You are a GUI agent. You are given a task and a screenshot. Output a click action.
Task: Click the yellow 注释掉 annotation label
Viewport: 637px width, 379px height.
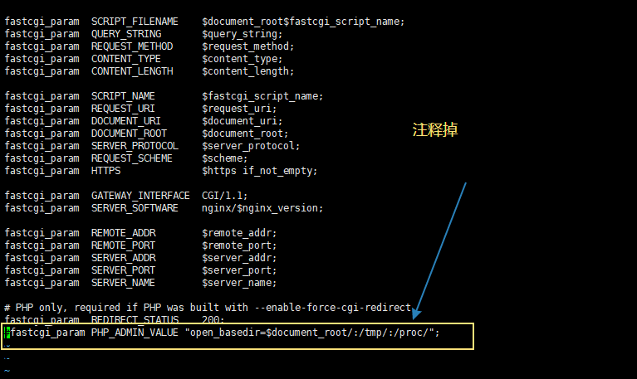435,130
